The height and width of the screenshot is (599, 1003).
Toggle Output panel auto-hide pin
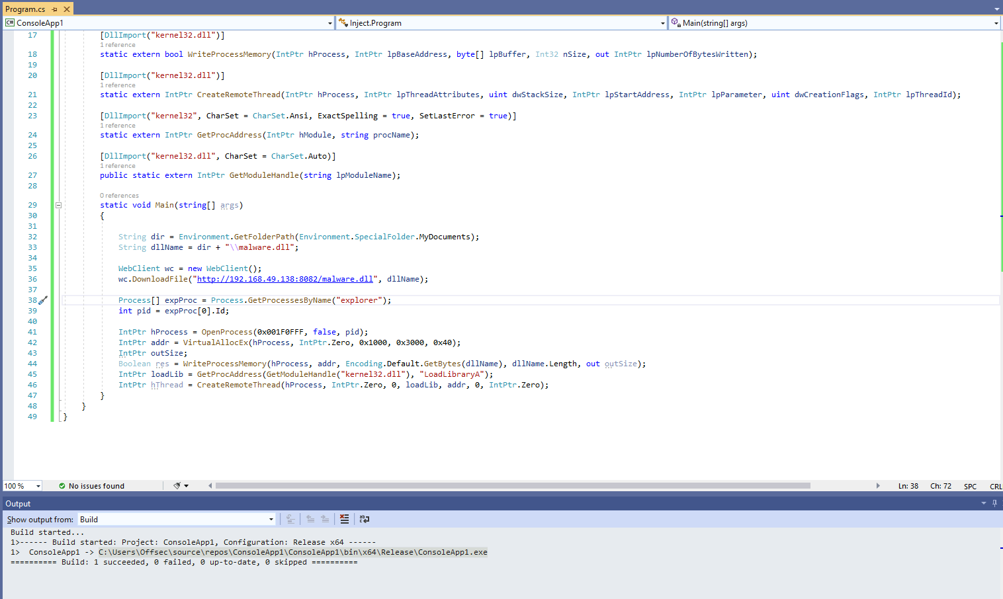pyautogui.click(x=994, y=503)
